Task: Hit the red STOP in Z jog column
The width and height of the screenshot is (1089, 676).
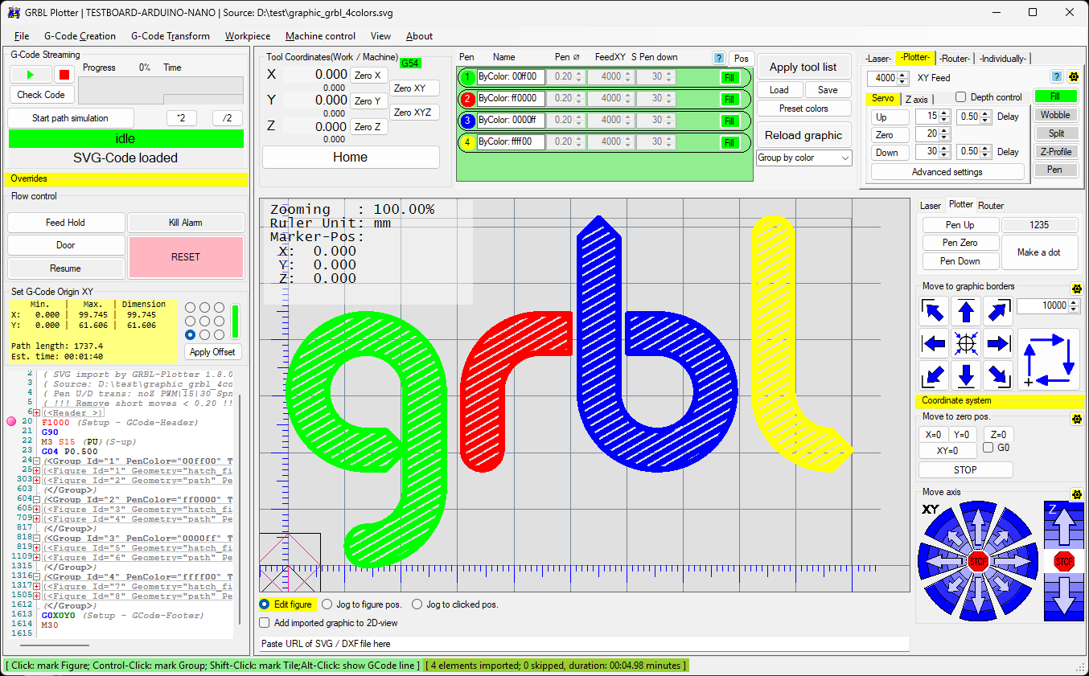Action: click(1063, 561)
